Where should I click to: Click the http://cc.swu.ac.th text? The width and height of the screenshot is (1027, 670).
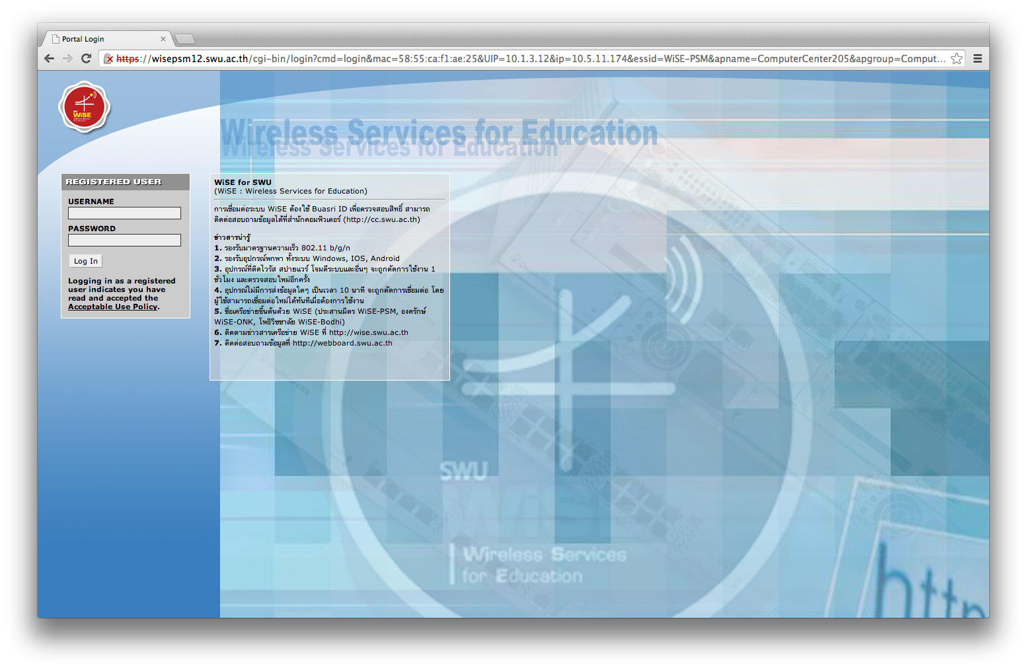(381, 219)
